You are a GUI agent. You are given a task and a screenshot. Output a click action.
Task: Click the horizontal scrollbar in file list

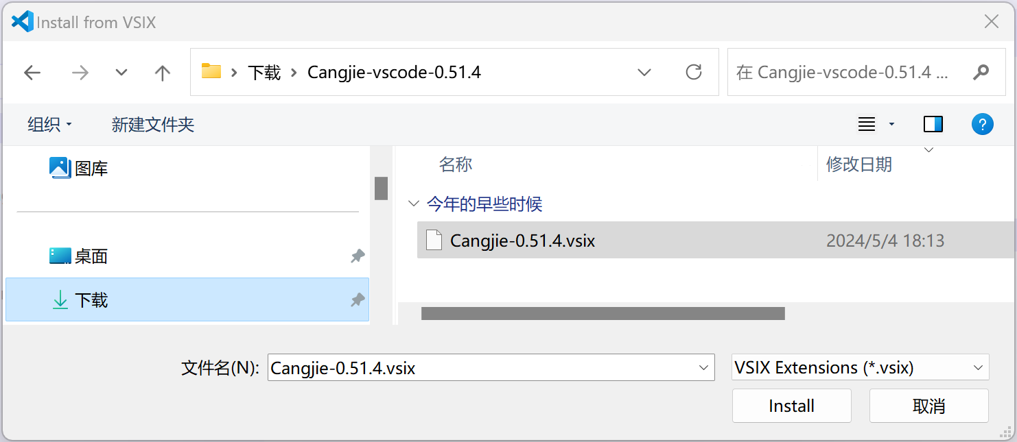(603, 313)
